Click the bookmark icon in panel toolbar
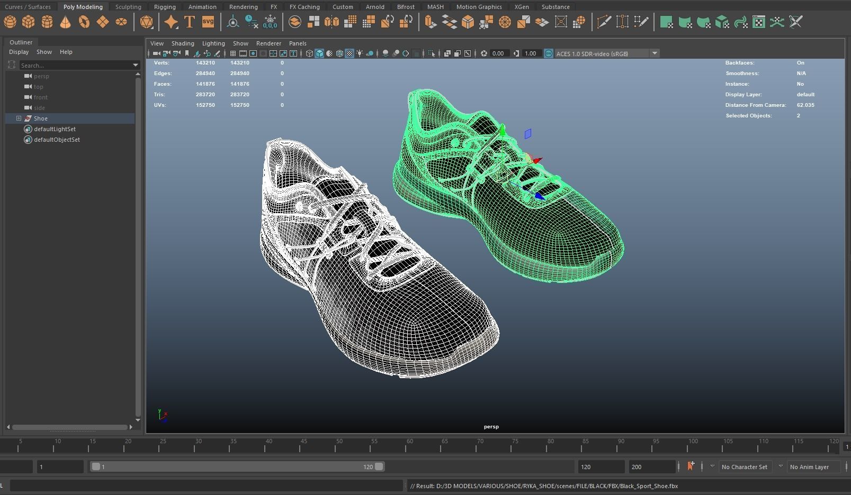The width and height of the screenshot is (851, 495). 187,53
